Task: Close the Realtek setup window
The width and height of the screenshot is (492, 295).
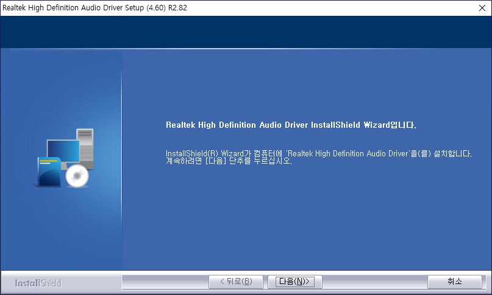Action: pyautogui.click(x=482, y=8)
